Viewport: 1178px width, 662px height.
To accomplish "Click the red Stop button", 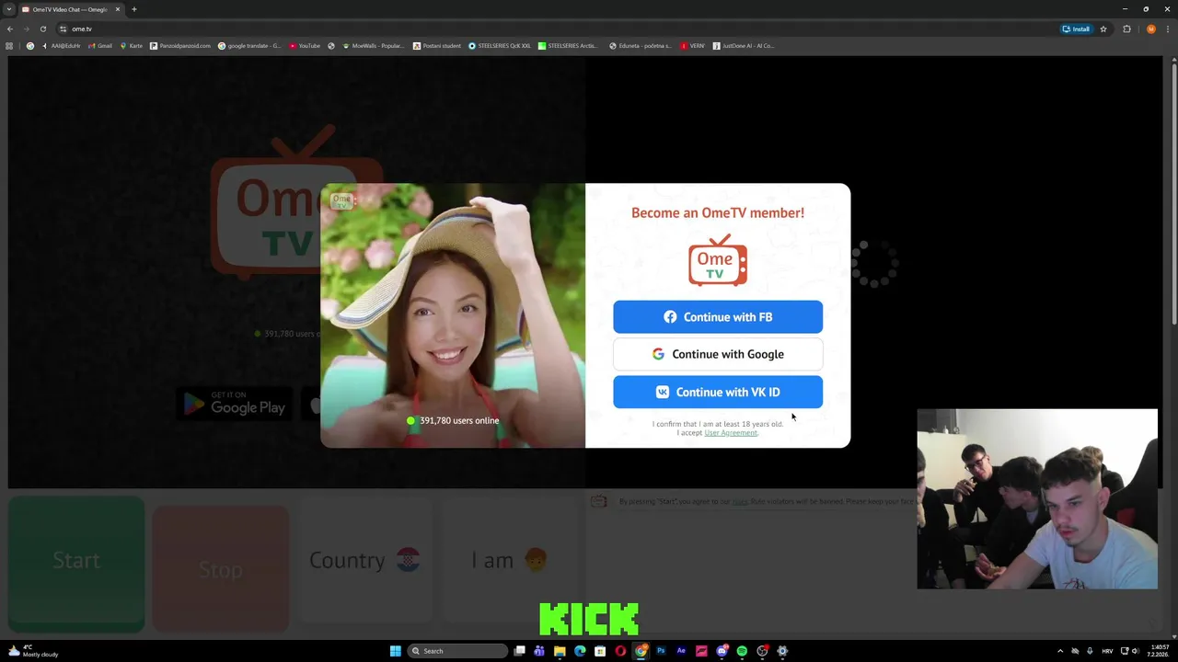I will (x=221, y=569).
